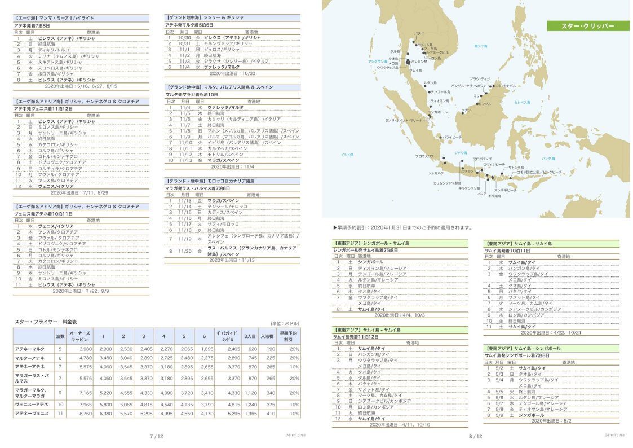Select heading '【グランド・地中海】モロッコ＆カナリア諸島'
This screenshot has width=633, height=448.
click(210, 181)
